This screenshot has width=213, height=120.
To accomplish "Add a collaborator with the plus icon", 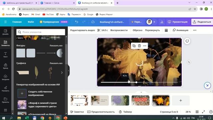I will [154, 22].
